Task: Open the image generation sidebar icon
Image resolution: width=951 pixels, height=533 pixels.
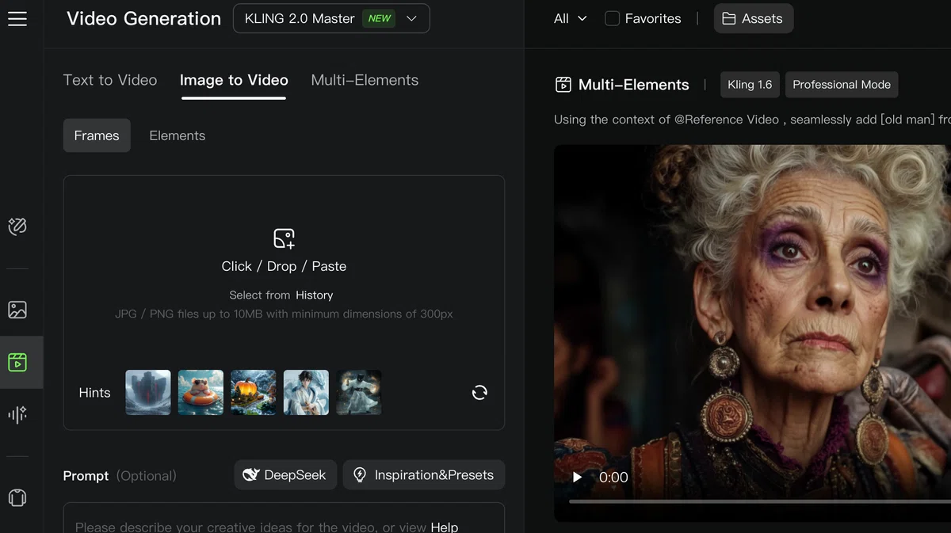Action: (17, 310)
